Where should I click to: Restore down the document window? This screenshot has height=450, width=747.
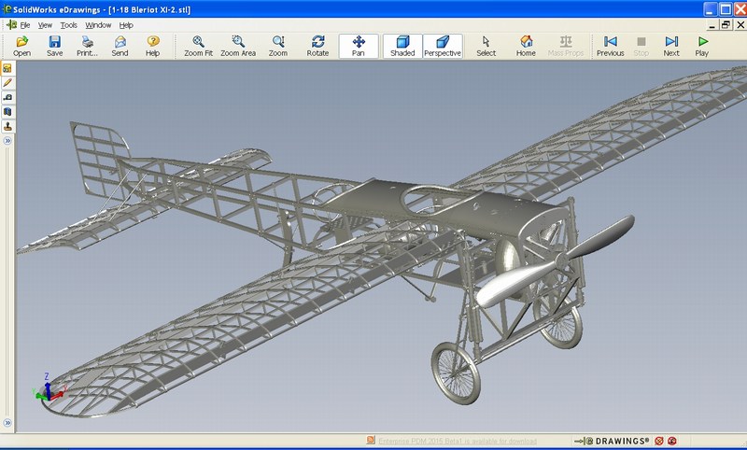click(726, 25)
